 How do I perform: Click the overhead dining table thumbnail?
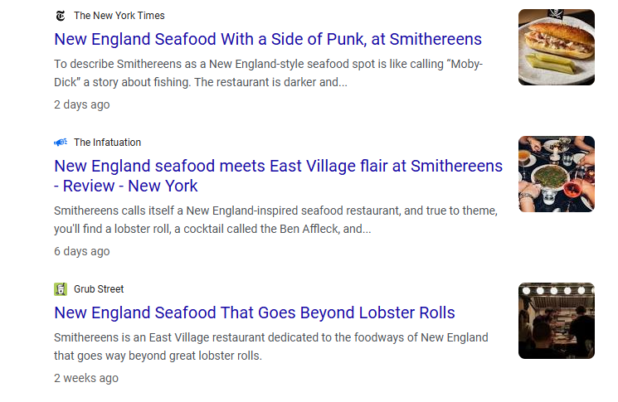coord(556,174)
